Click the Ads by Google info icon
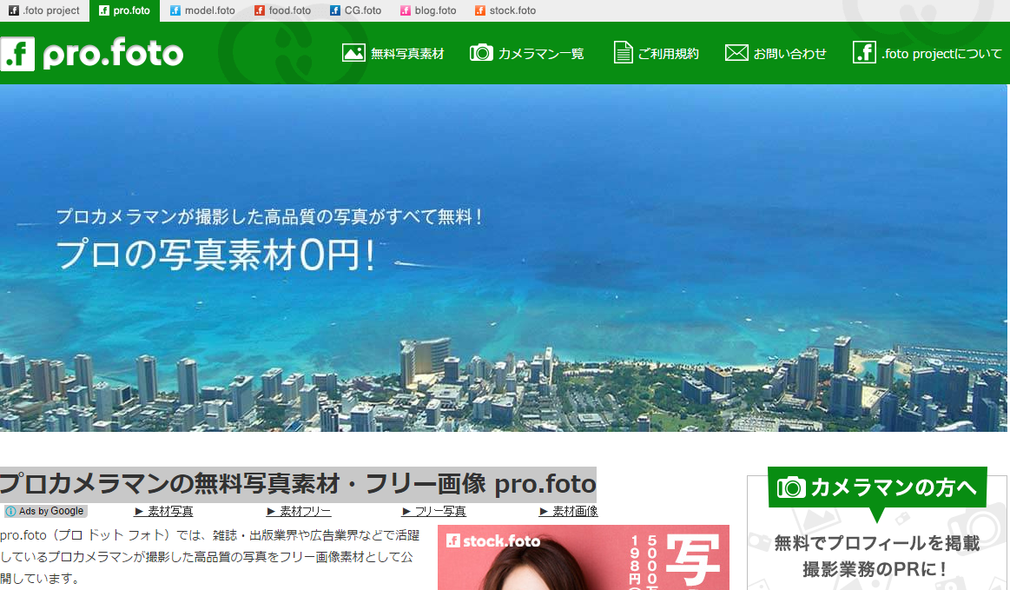 [x=10, y=512]
